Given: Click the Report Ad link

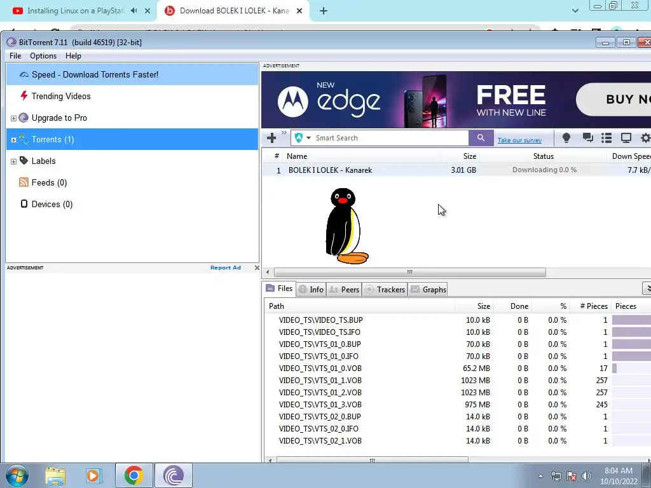Looking at the screenshot, I should [226, 268].
